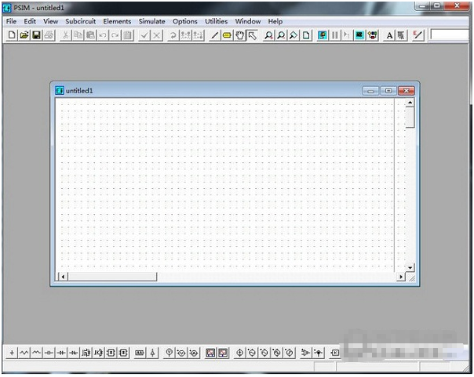Click the Save disk icon
Viewport: 474px width, 377px height.
(36, 35)
